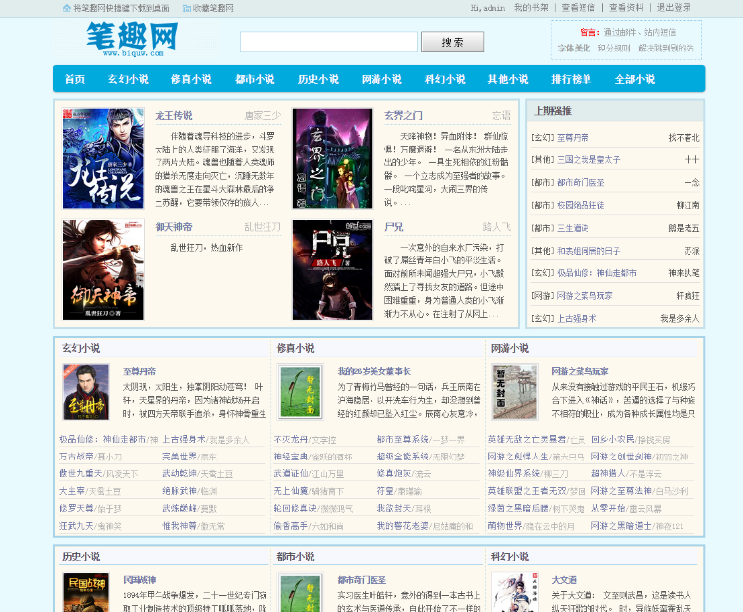743x612 pixels.
Task: Click the 玄界之门 book cover
Action: [333, 158]
